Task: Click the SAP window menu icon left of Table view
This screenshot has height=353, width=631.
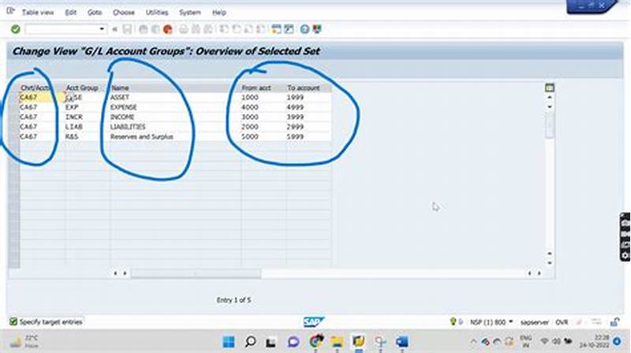Action: click(10, 11)
